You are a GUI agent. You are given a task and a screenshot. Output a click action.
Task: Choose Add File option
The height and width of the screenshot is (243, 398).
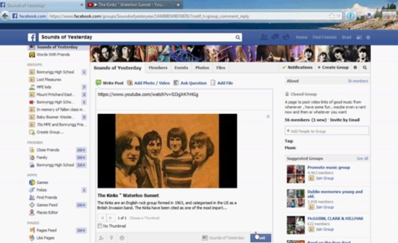222,83
